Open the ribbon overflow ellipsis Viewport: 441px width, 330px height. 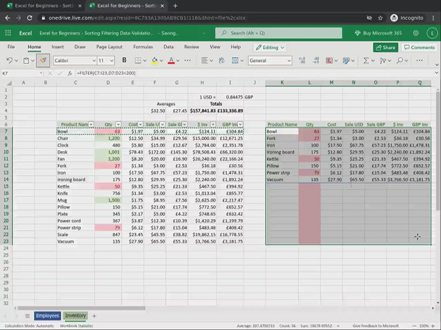419,60
